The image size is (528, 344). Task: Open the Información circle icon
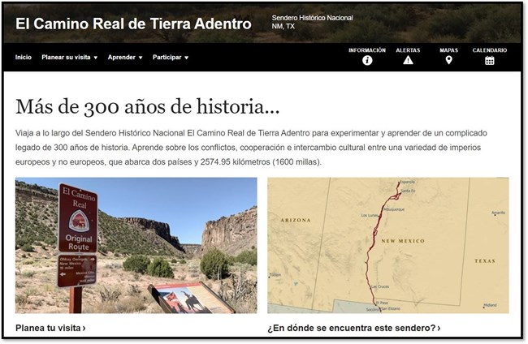(x=367, y=61)
